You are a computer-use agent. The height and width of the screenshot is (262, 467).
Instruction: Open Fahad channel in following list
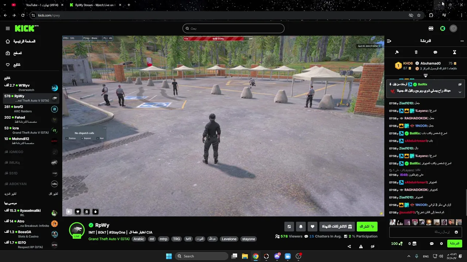pos(31,119)
